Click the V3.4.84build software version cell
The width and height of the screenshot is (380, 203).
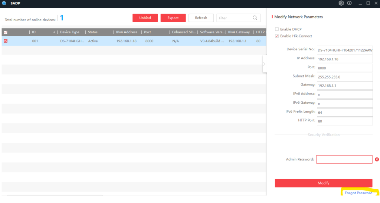pyautogui.click(x=212, y=41)
